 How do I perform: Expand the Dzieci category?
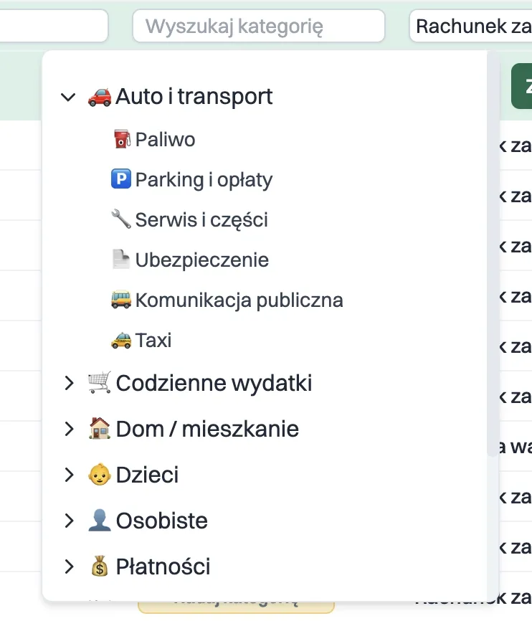coord(68,474)
